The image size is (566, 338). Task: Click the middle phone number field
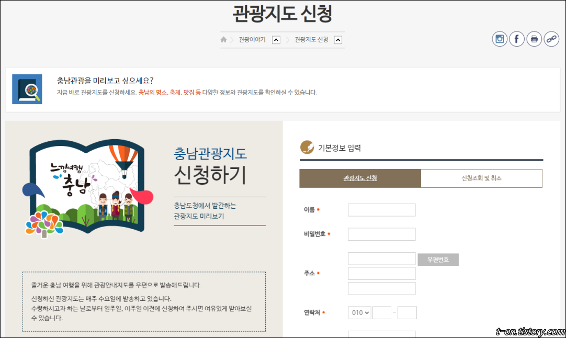[382, 313]
